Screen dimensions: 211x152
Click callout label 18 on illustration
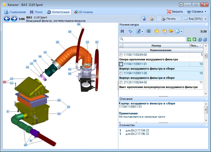pyautogui.click(x=57, y=42)
